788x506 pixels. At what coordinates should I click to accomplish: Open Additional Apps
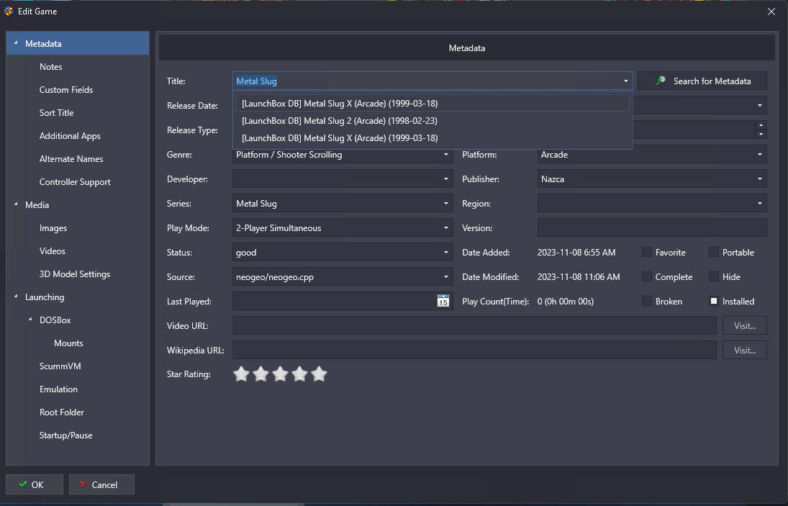pyautogui.click(x=70, y=136)
